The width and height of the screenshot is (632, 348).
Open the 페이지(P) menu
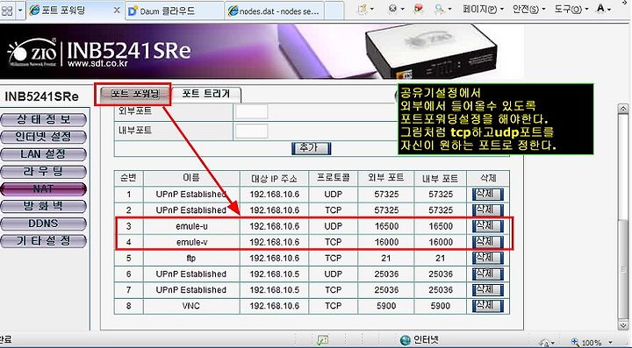coord(484,10)
